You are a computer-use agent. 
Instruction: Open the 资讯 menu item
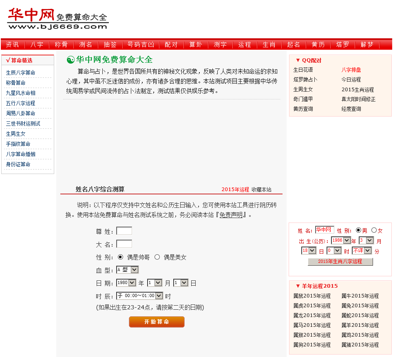pos(12,44)
